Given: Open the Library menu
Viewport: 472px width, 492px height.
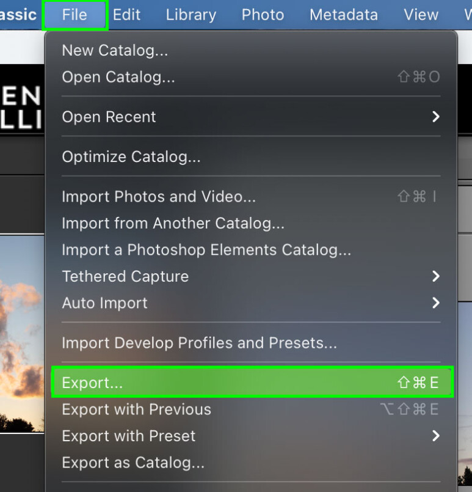Looking at the screenshot, I should point(191,15).
